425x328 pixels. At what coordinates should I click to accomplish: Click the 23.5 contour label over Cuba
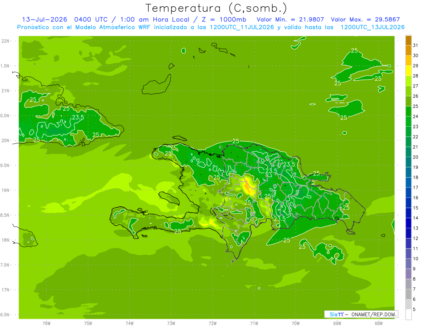point(78,117)
